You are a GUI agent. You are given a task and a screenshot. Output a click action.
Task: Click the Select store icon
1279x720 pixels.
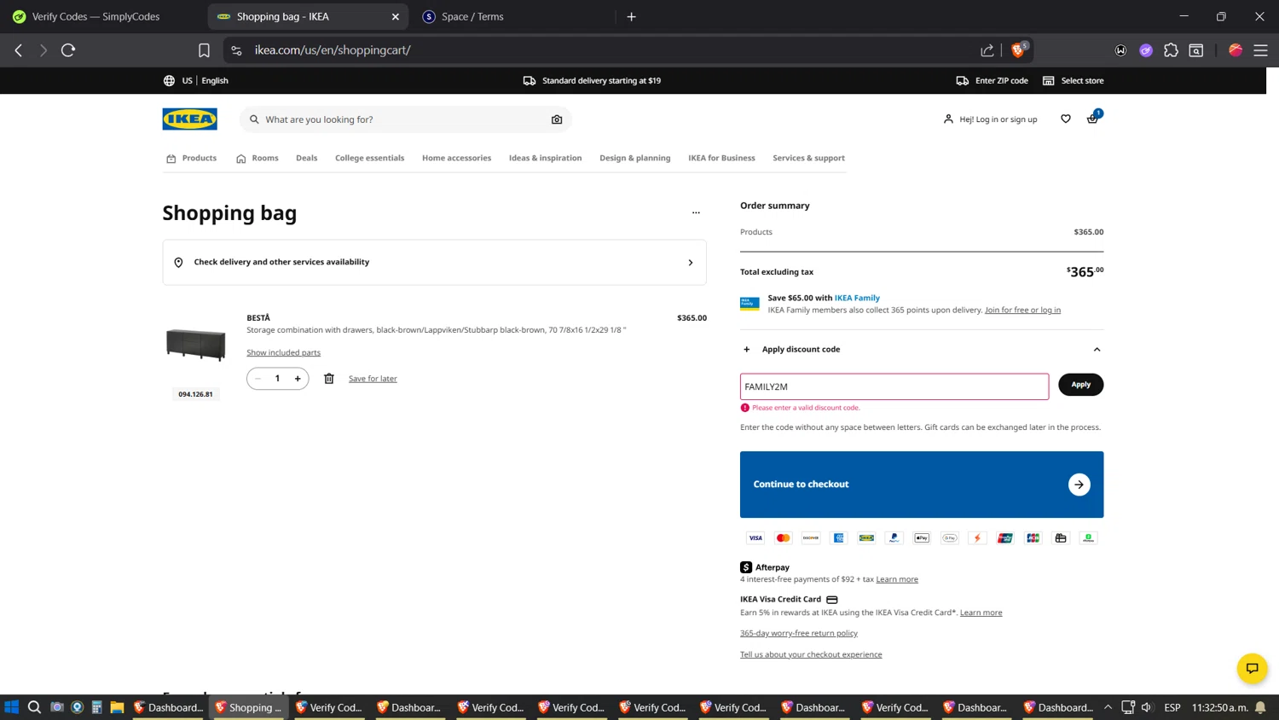point(1049,80)
